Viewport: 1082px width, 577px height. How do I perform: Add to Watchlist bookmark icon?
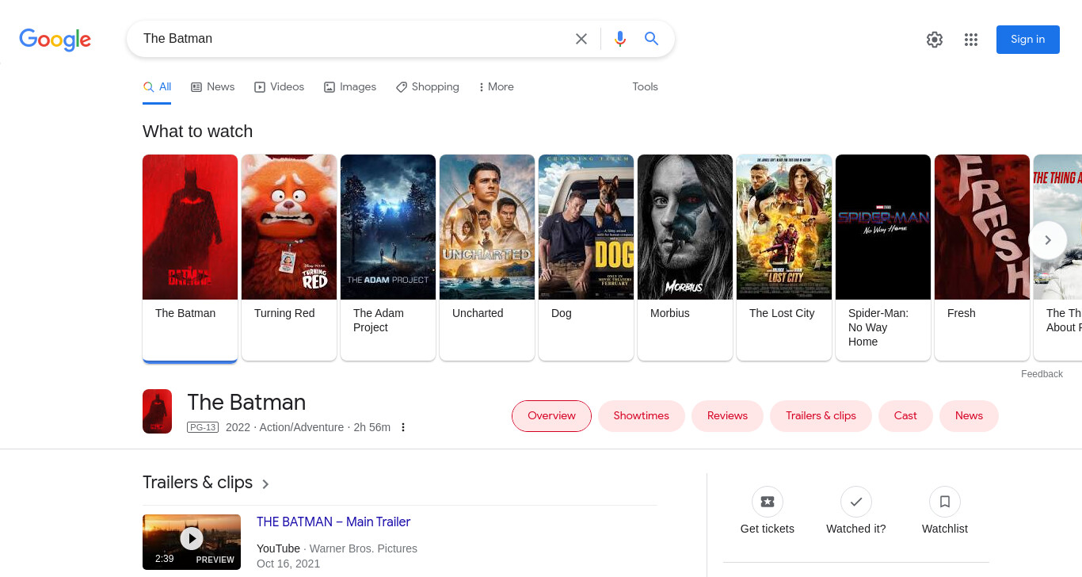(x=945, y=502)
